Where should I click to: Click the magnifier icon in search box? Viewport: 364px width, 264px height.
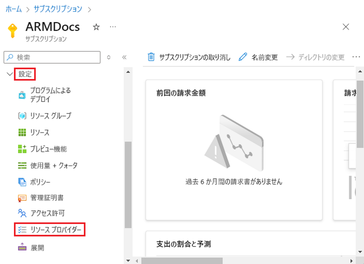pyautogui.click(x=10, y=57)
